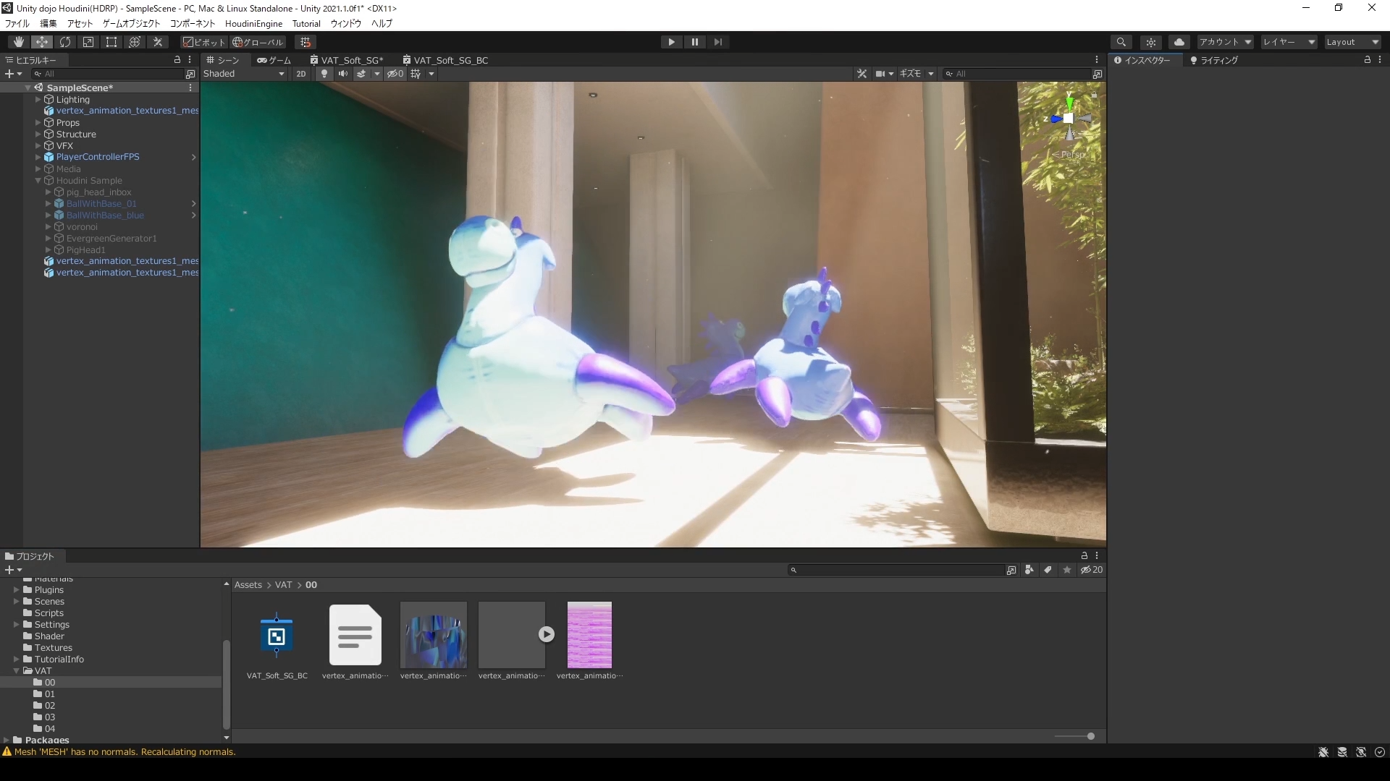Expand the Lighting hierarchy item
This screenshot has height=781, width=1390.
[38, 100]
